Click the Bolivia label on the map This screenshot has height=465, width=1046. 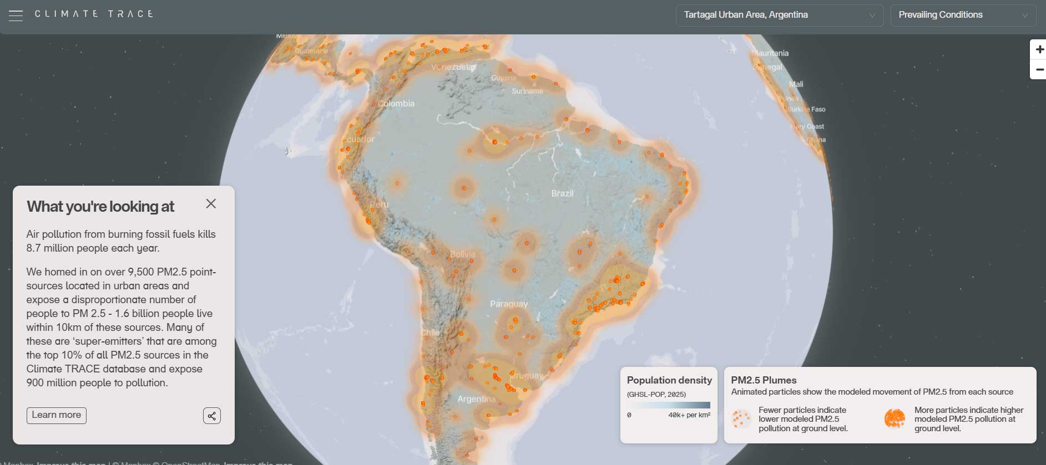pos(462,254)
